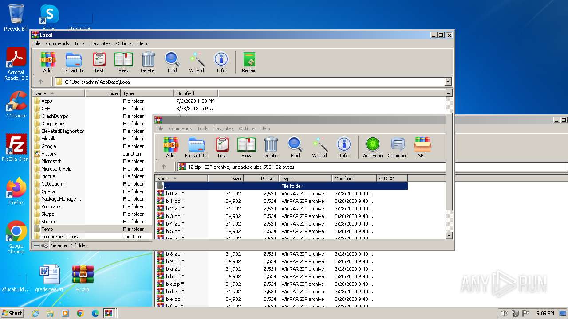Select the parent folder '..' row

pyautogui.click(x=281, y=186)
